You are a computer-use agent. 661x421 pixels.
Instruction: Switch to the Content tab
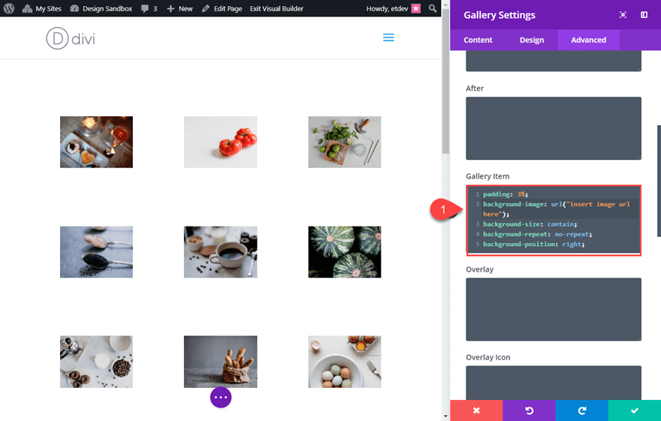tap(478, 40)
